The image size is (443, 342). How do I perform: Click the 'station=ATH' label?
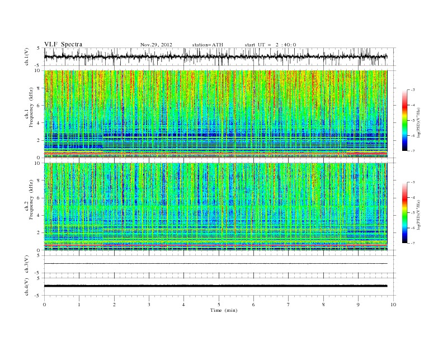pyautogui.click(x=208, y=45)
